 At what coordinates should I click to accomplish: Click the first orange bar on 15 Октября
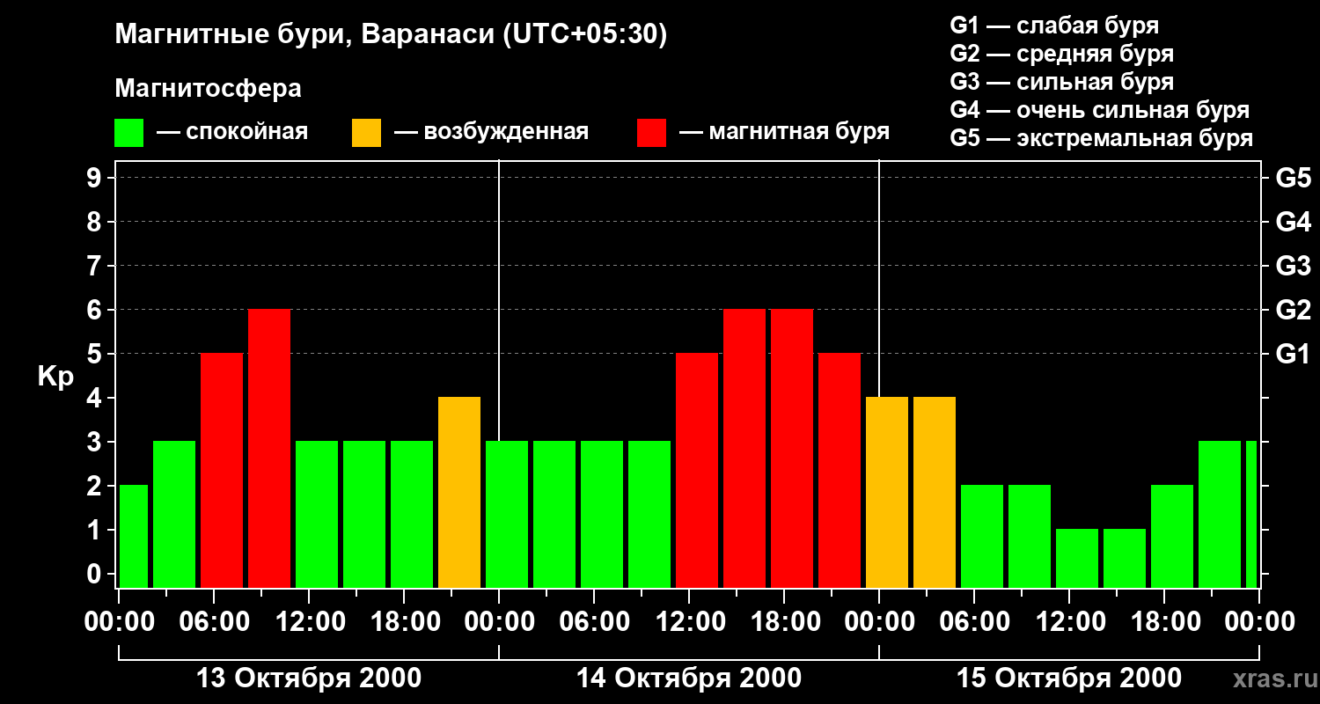887,493
